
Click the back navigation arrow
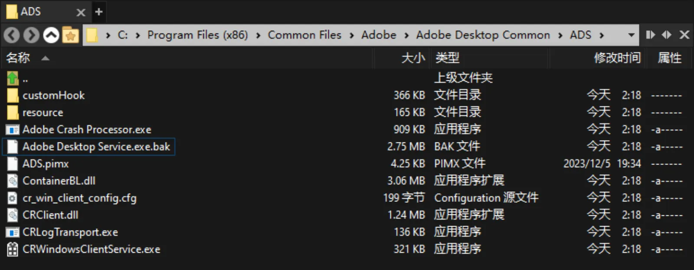point(11,35)
